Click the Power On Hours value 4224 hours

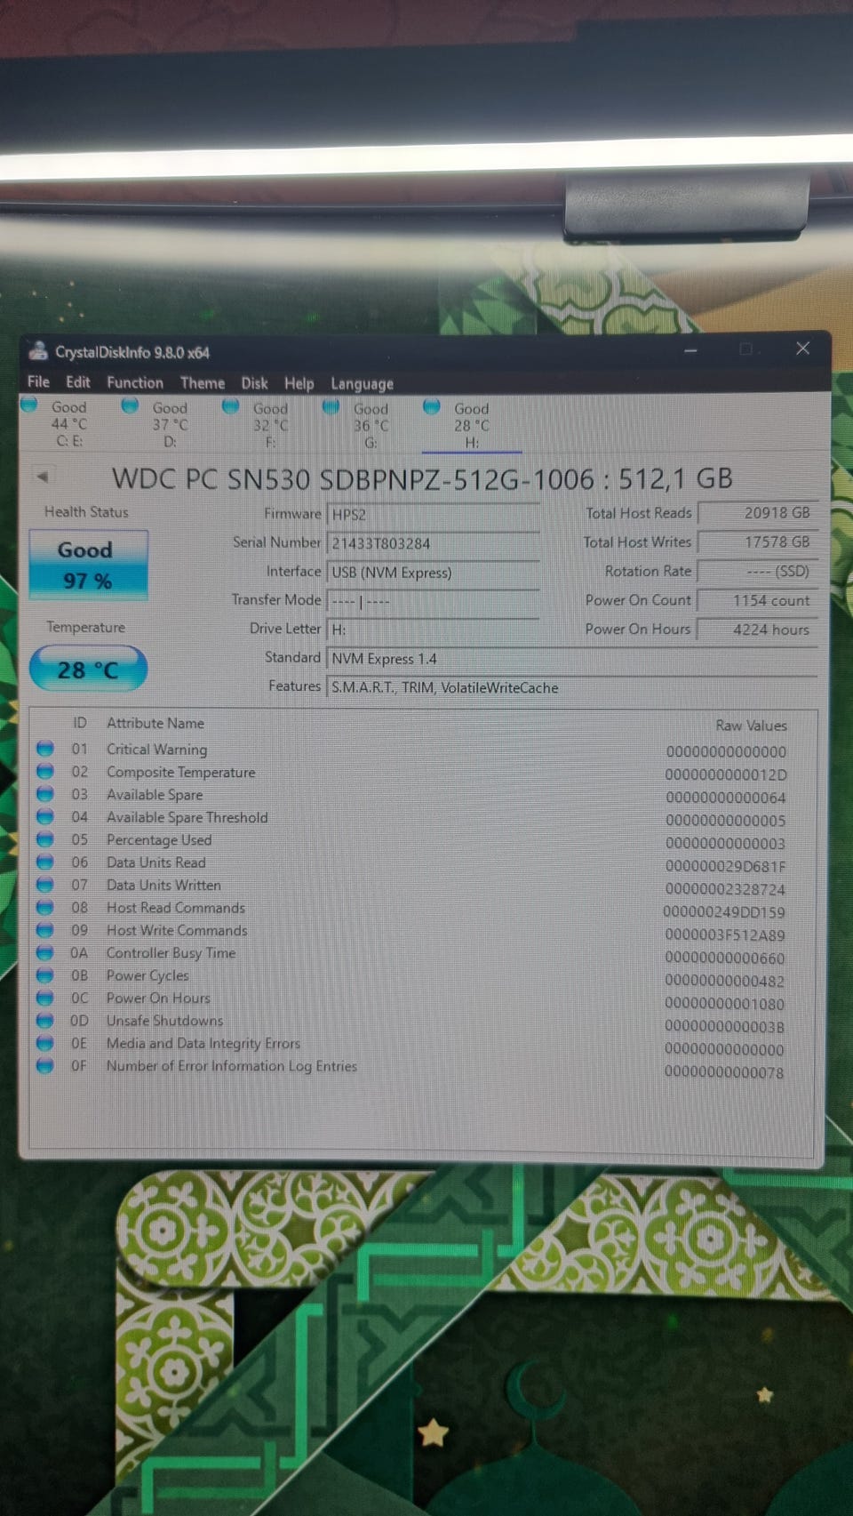758,630
